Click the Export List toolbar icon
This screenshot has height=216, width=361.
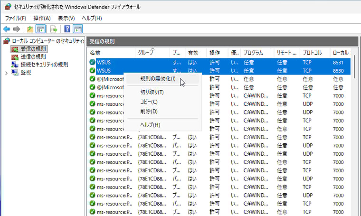point(54,29)
